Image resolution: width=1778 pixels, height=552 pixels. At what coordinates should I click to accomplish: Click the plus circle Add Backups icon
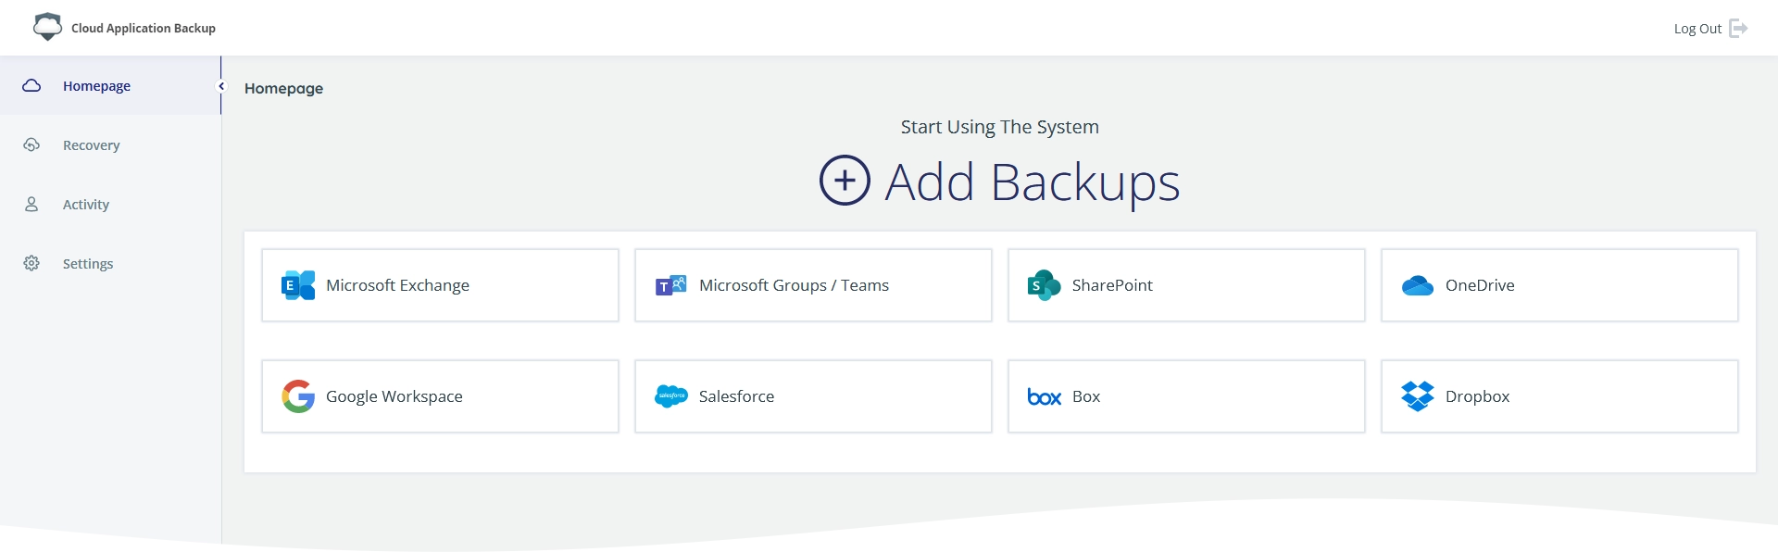click(845, 180)
